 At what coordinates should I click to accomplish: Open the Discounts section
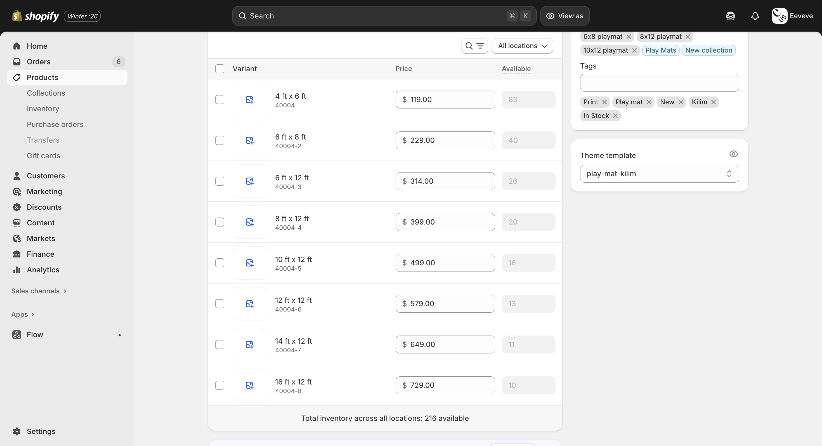click(x=44, y=207)
